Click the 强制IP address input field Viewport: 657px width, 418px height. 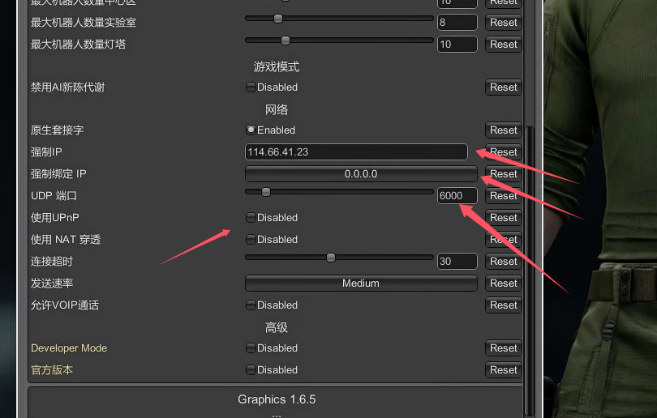356,151
